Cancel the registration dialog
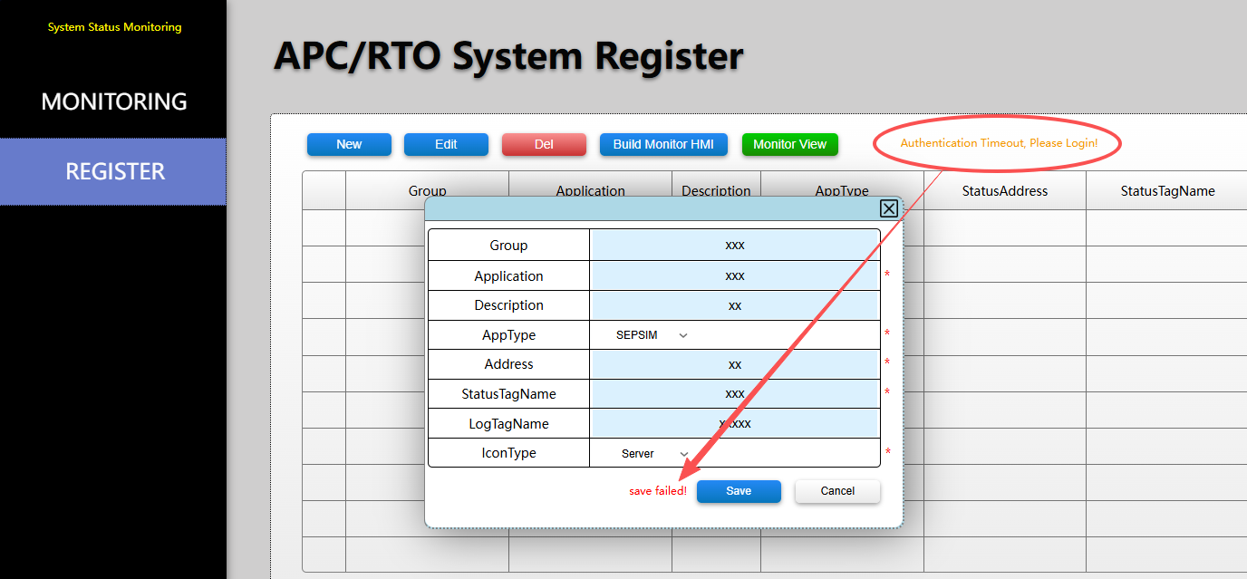 coord(837,491)
